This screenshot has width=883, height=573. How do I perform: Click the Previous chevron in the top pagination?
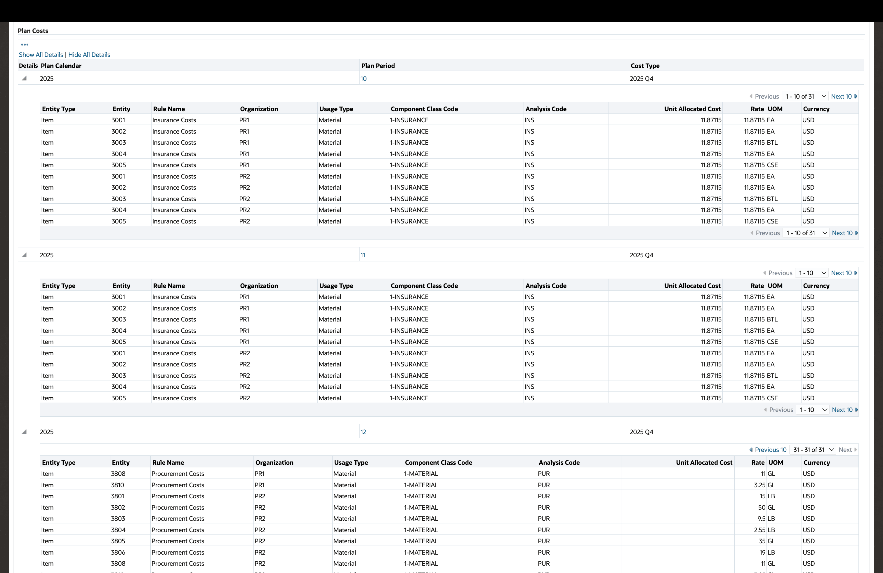(751, 96)
